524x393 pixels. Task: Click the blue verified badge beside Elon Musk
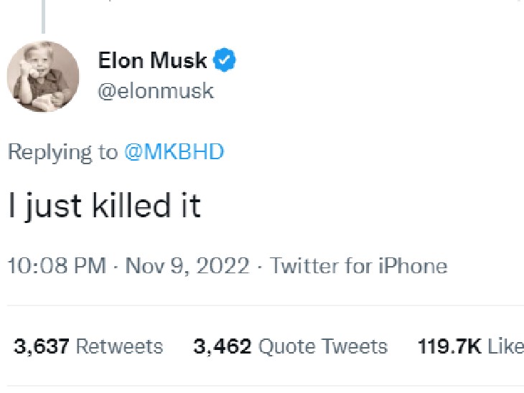click(x=225, y=61)
